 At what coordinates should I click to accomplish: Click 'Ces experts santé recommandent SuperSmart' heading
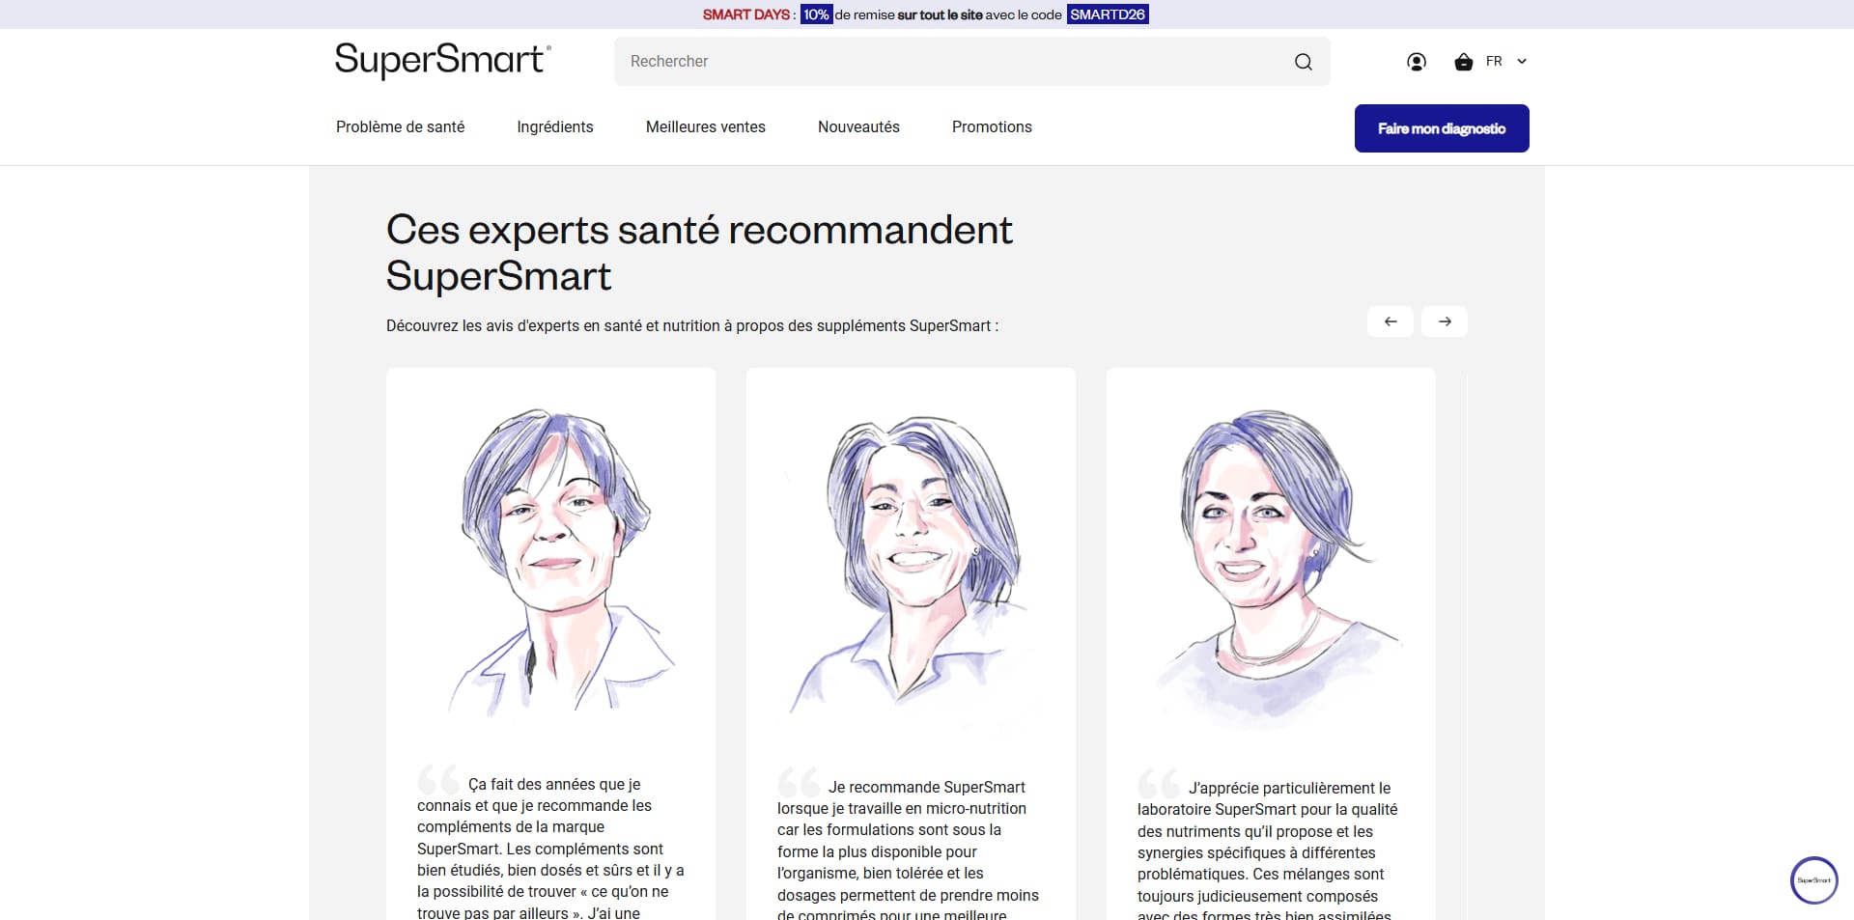[699, 253]
